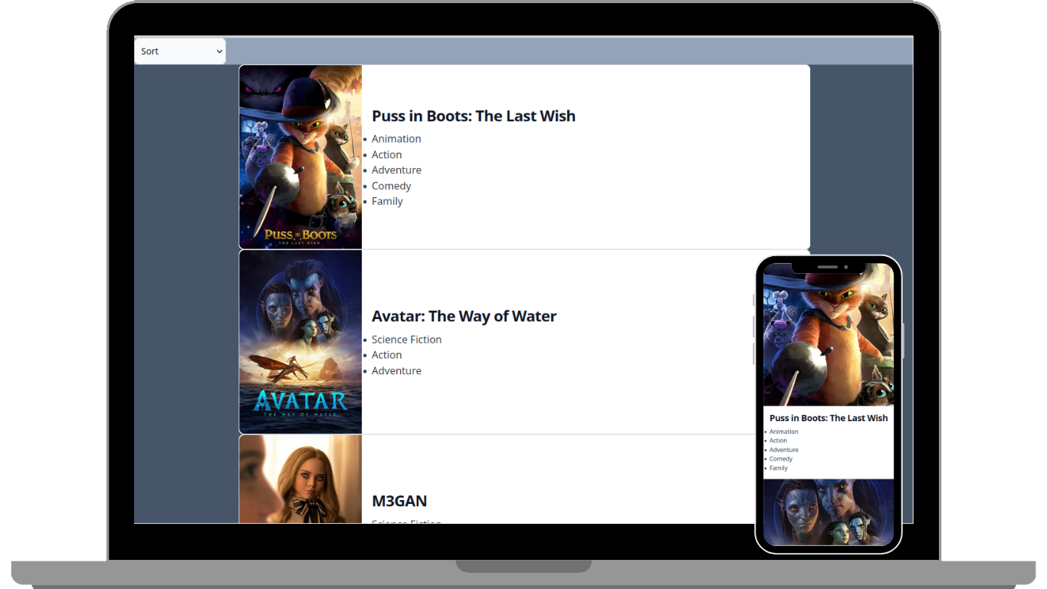
Task: Click the Avatar poster on laptop screen
Action: [300, 341]
